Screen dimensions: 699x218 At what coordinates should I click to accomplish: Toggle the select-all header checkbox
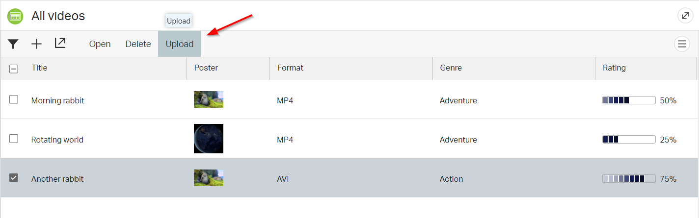coord(14,69)
